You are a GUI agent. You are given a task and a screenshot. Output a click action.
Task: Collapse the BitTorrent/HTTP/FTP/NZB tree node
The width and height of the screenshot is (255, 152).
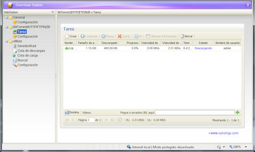pyautogui.click(x=6, y=27)
